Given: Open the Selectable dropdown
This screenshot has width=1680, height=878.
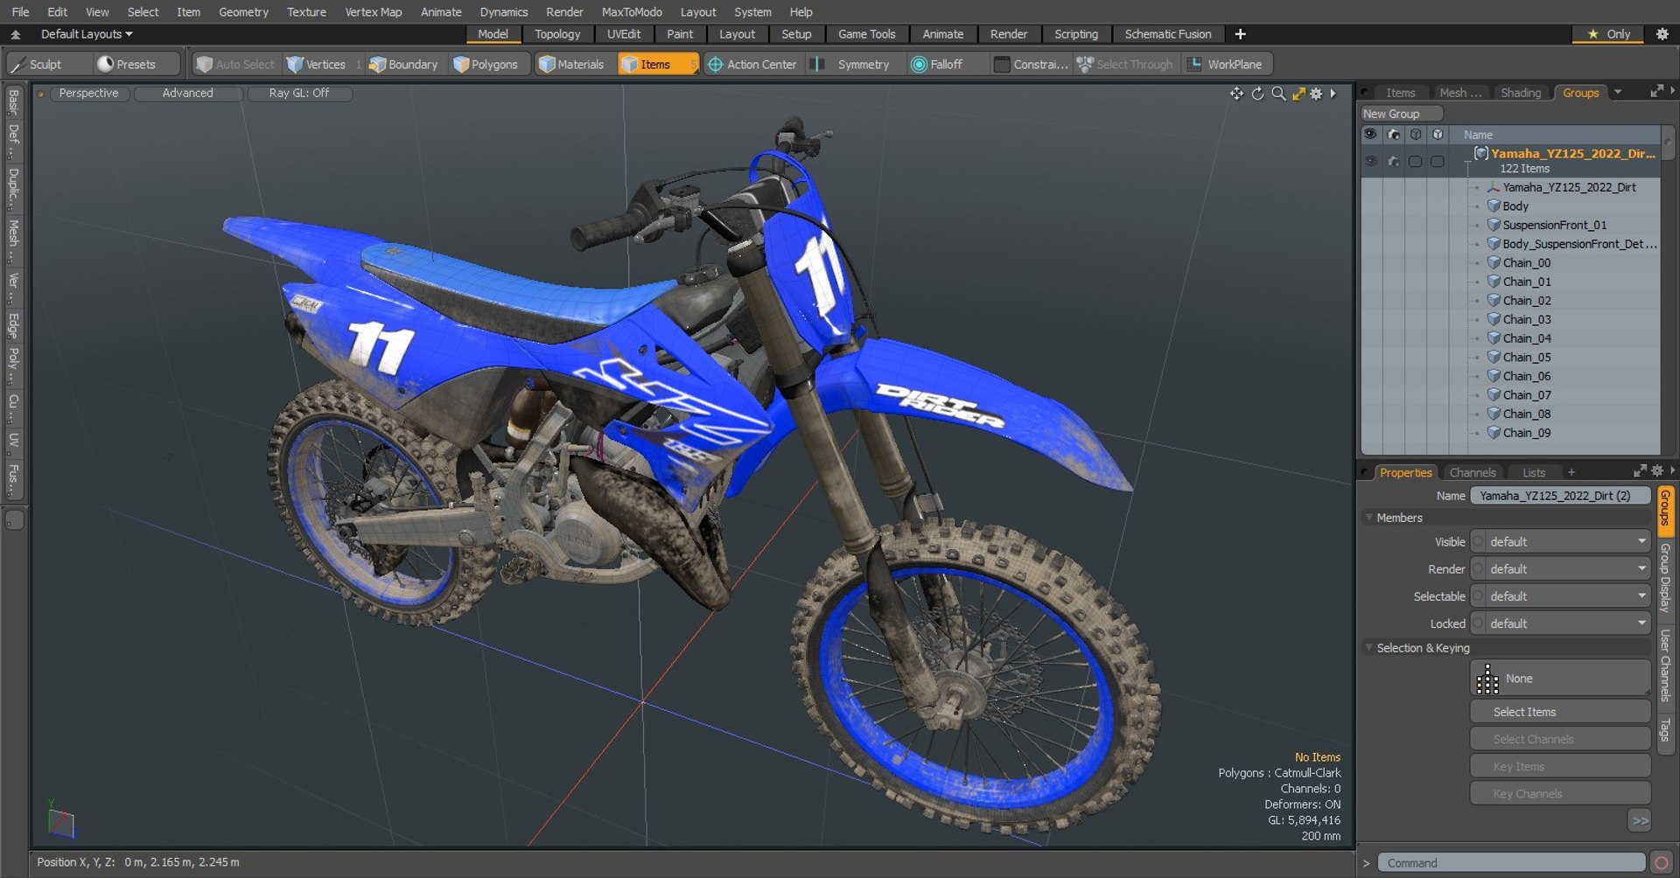Looking at the screenshot, I should tap(1560, 596).
